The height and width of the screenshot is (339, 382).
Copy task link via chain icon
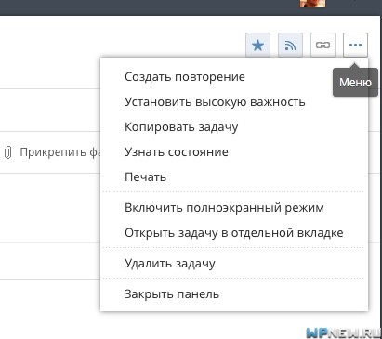coord(323,46)
